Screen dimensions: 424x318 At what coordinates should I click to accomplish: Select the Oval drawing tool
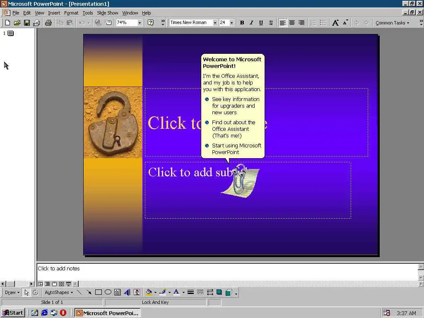pos(108,292)
